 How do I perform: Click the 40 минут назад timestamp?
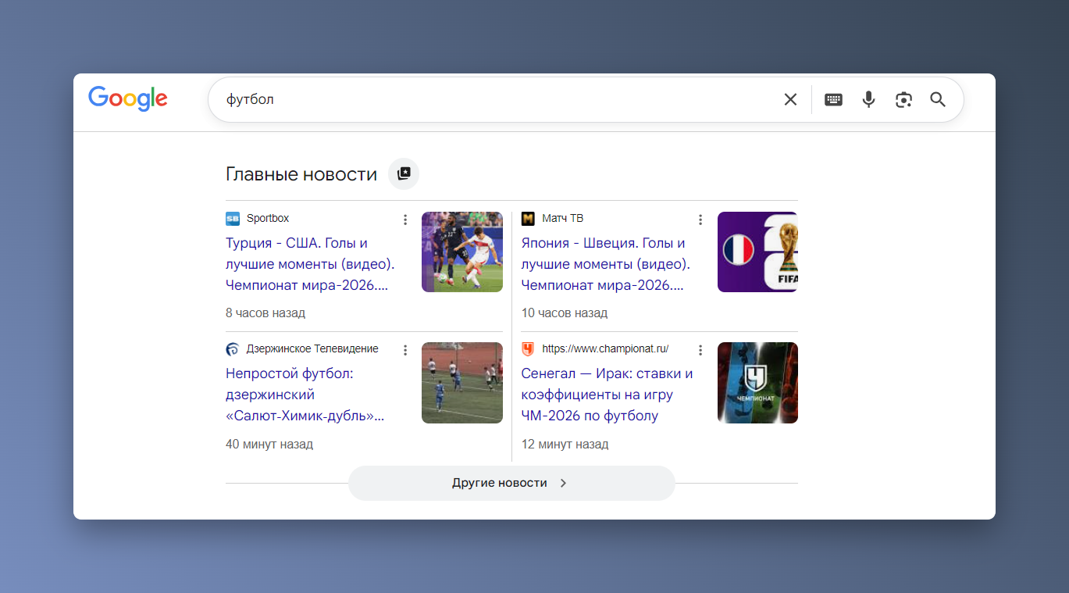pos(269,444)
